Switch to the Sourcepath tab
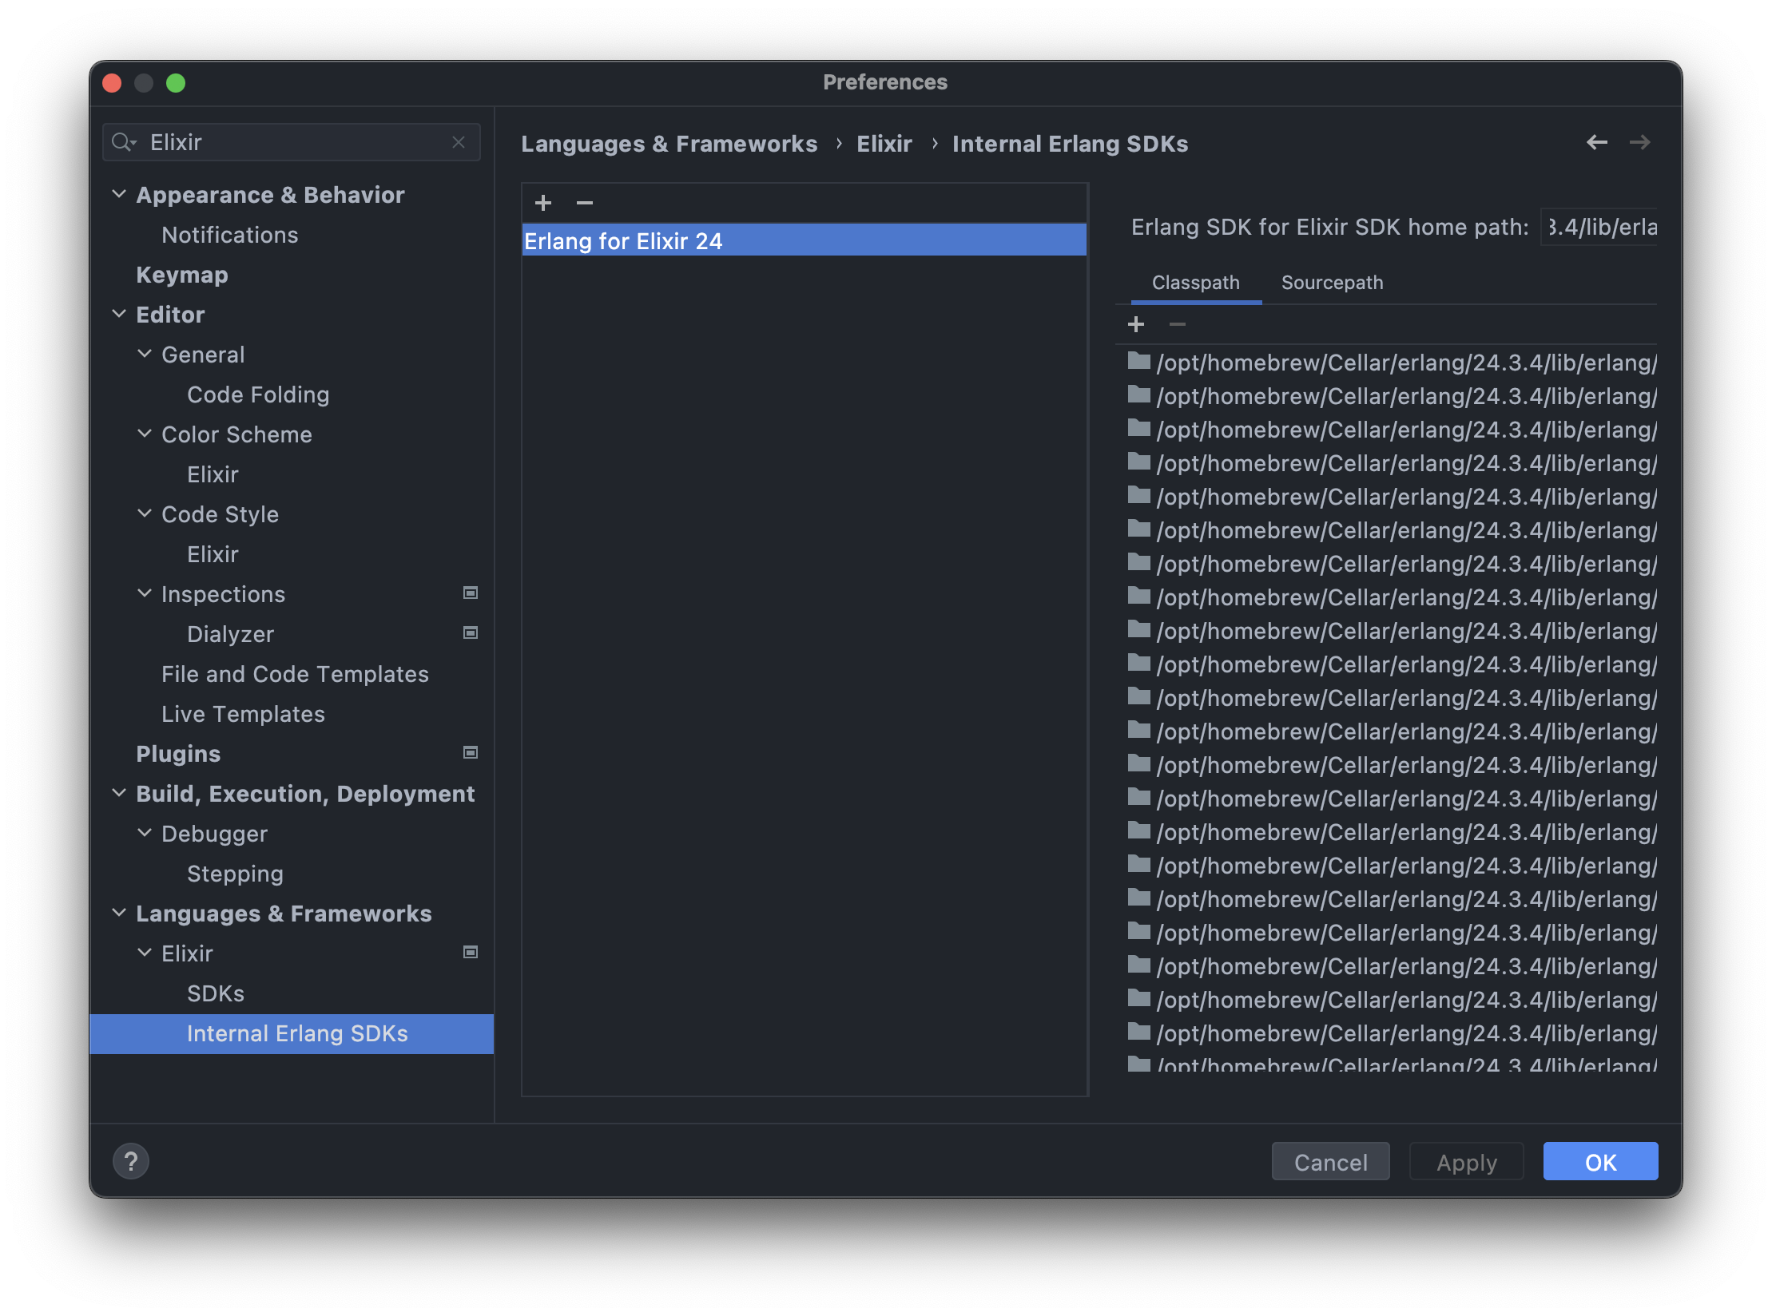This screenshot has height=1316, width=1772. point(1332,282)
